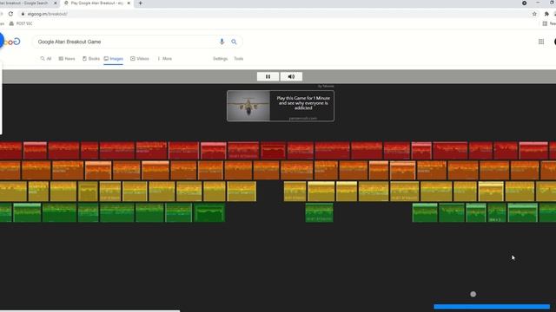The height and width of the screenshot is (312, 556).
Task: Open the More search options menu
Action: click(x=164, y=59)
